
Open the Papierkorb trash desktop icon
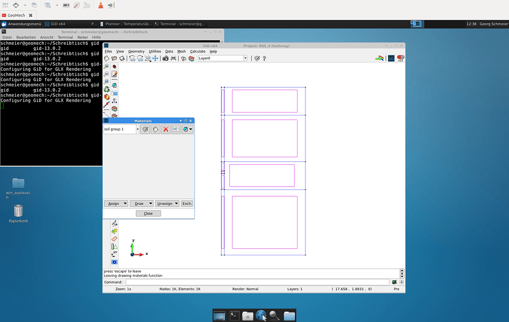click(18, 211)
